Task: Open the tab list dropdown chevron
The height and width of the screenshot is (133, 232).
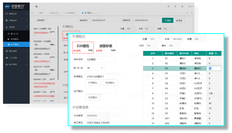Action: tap(192, 13)
